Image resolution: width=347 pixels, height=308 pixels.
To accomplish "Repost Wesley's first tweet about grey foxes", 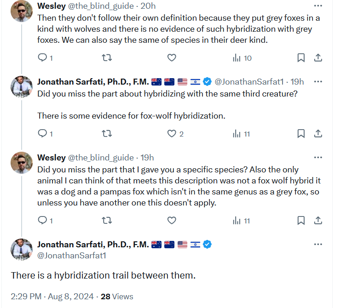I will [x=106, y=58].
